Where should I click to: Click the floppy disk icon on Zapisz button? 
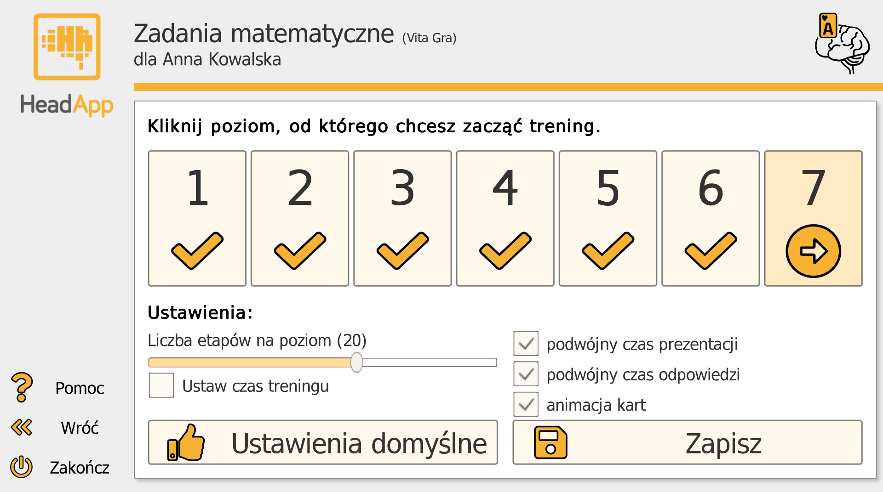(550, 442)
